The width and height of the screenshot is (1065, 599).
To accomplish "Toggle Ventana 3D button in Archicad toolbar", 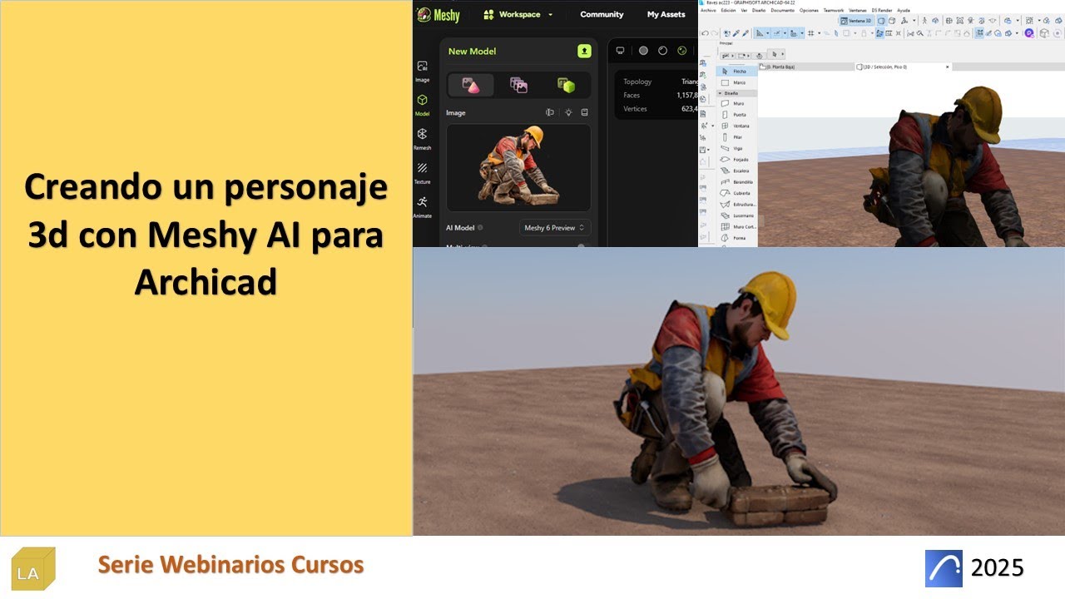I will (x=856, y=21).
